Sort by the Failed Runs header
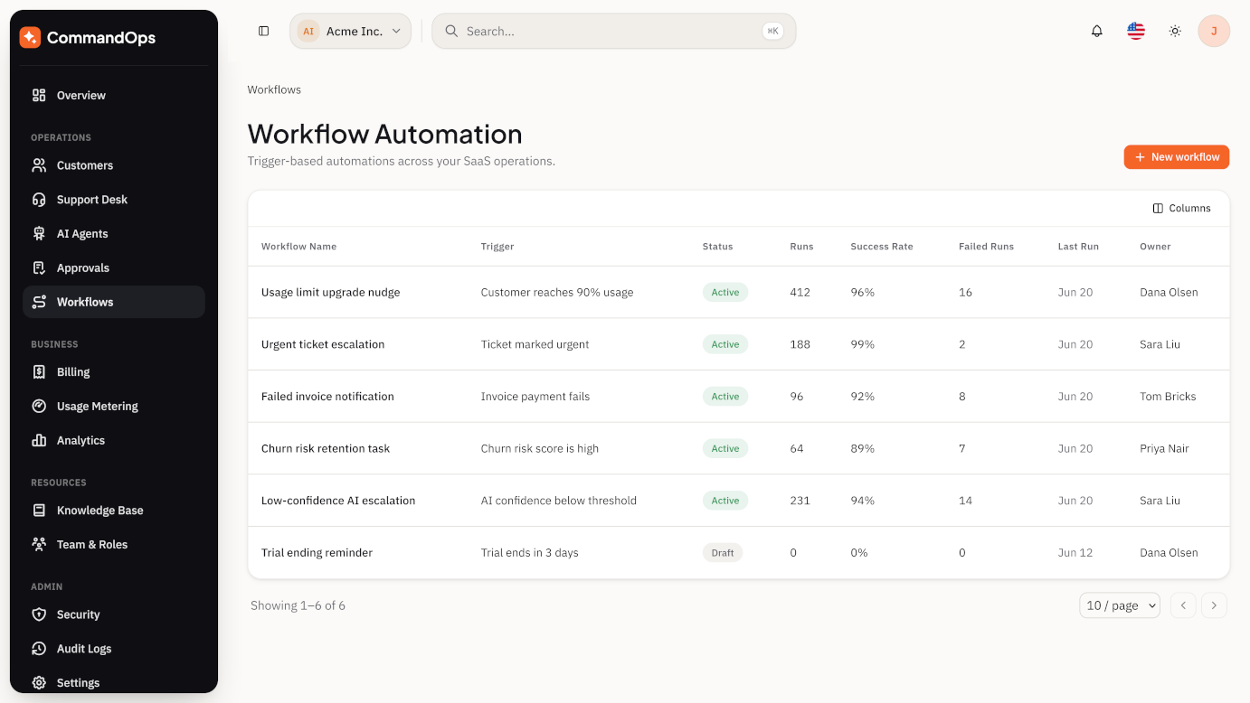The image size is (1250, 703). (x=986, y=247)
